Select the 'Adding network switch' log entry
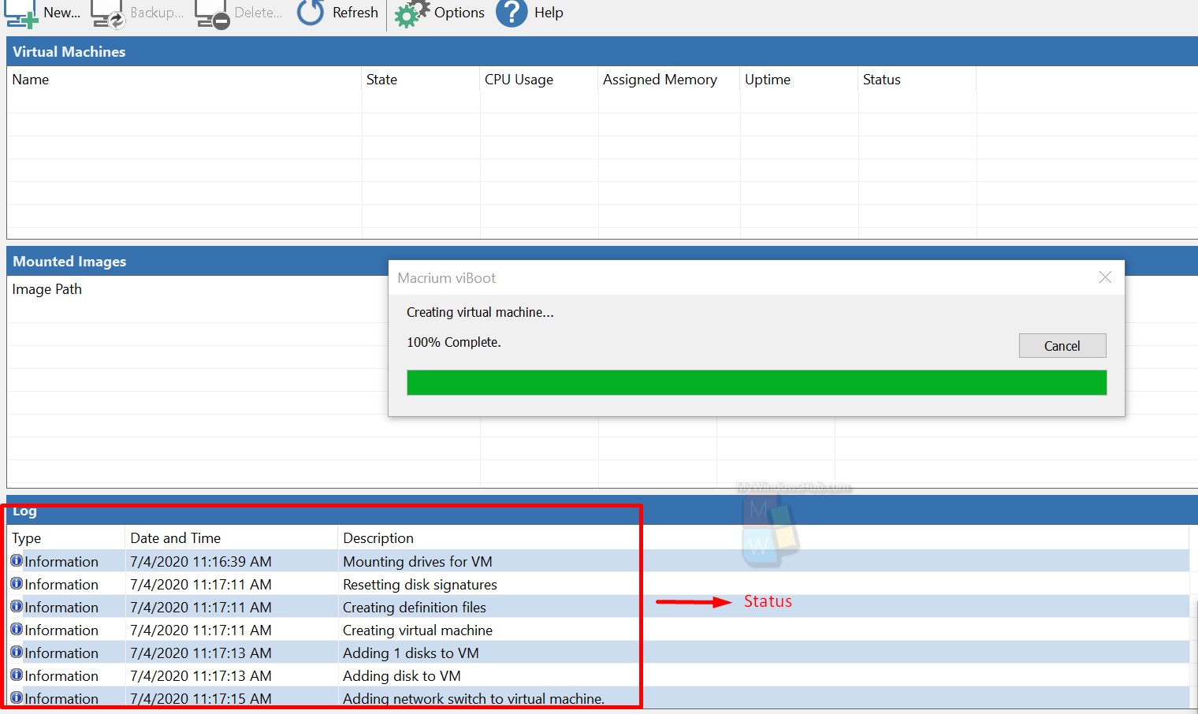1198x714 pixels. [599, 698]
